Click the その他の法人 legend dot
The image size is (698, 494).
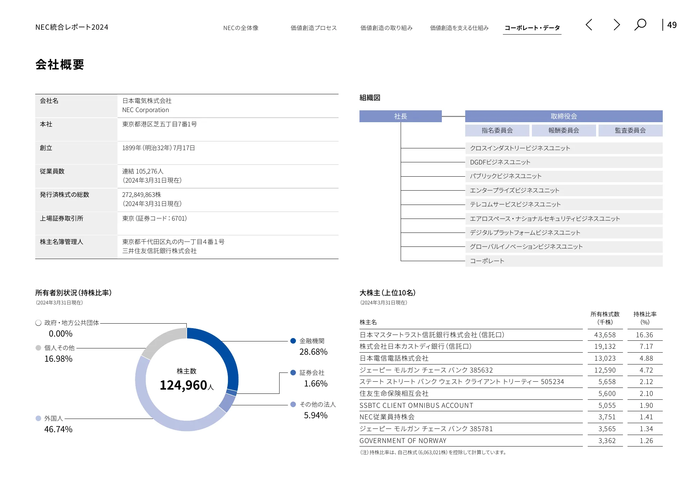coord(293,405)
